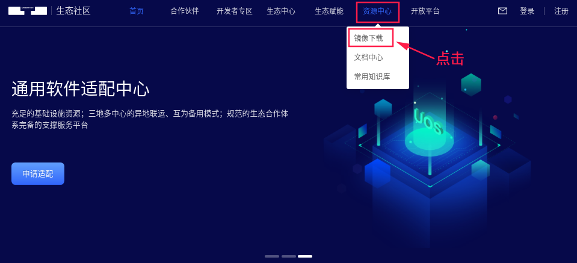
Task: Open the 生态赋能 nav menu
Action: [x=329, y=11]
